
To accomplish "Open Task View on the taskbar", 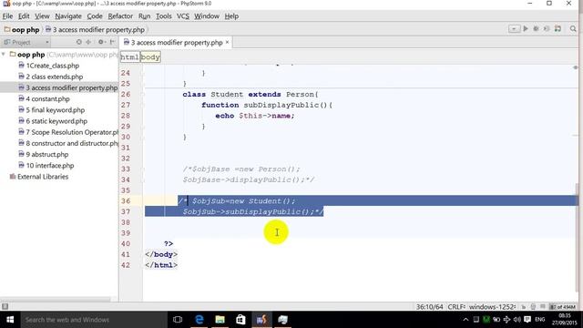I will pos(178,320).
